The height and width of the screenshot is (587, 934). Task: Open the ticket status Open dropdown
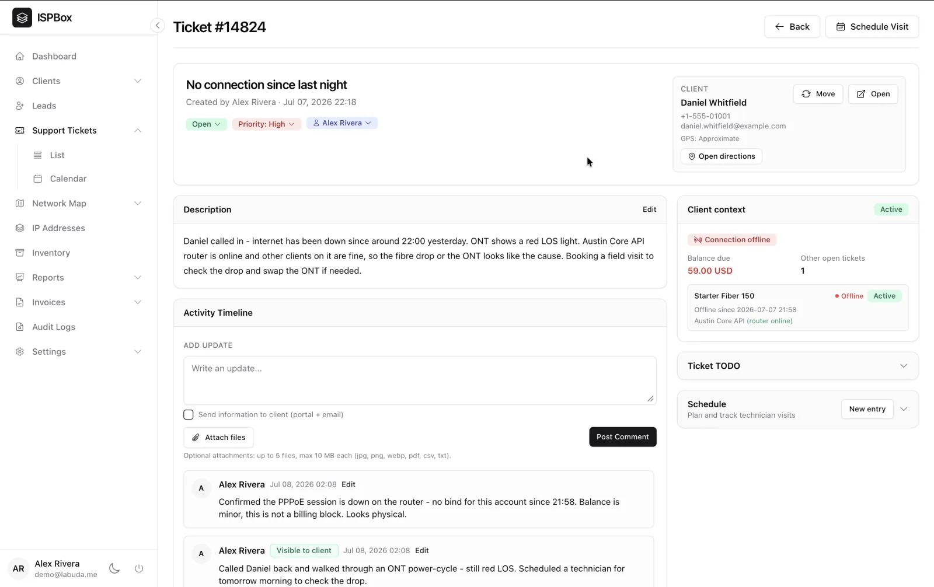tap(206, 124)
